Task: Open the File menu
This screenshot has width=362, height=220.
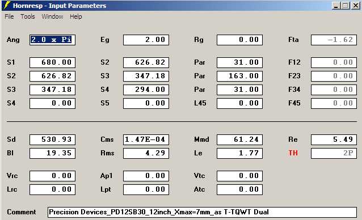Action: pos(9,16)
